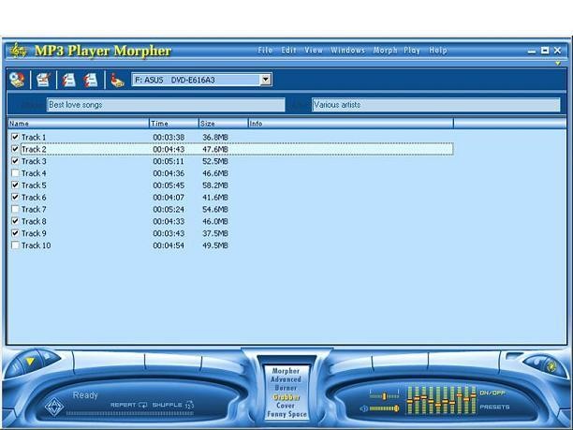Viewport: 573px width, 430px height.
Task: Click the stop button right of play
Action: coord(47,355)
